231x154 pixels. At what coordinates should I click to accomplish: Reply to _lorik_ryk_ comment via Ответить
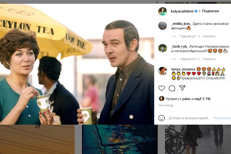coord(209,59)
